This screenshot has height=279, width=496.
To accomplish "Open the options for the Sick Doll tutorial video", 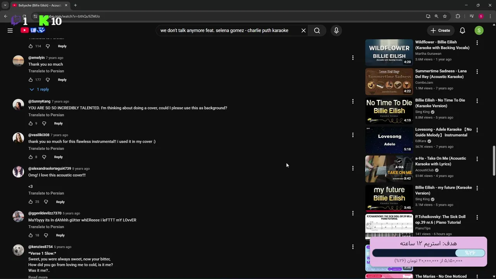I will click(x=477, y=217).
